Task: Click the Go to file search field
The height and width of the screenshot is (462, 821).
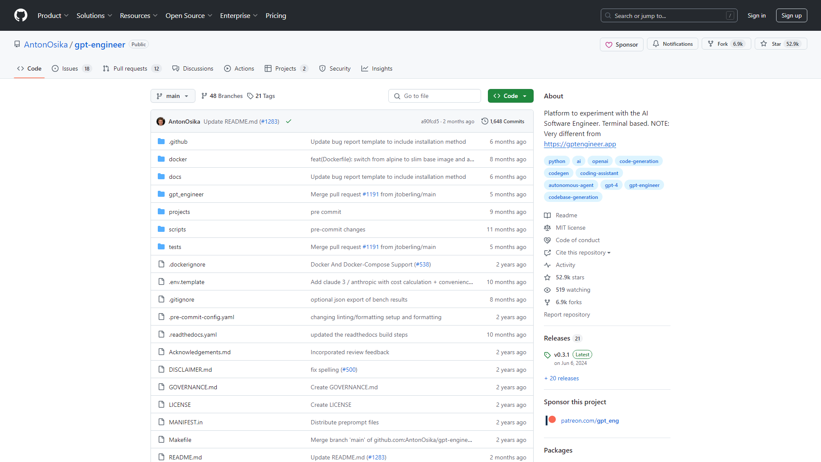Action: [x=434, y=96]
